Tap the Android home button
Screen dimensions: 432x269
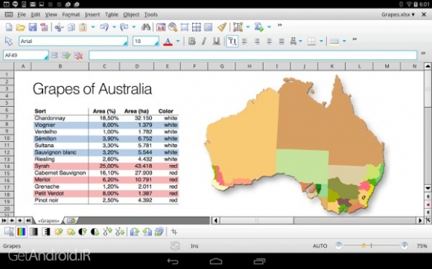tap(216, 261)
